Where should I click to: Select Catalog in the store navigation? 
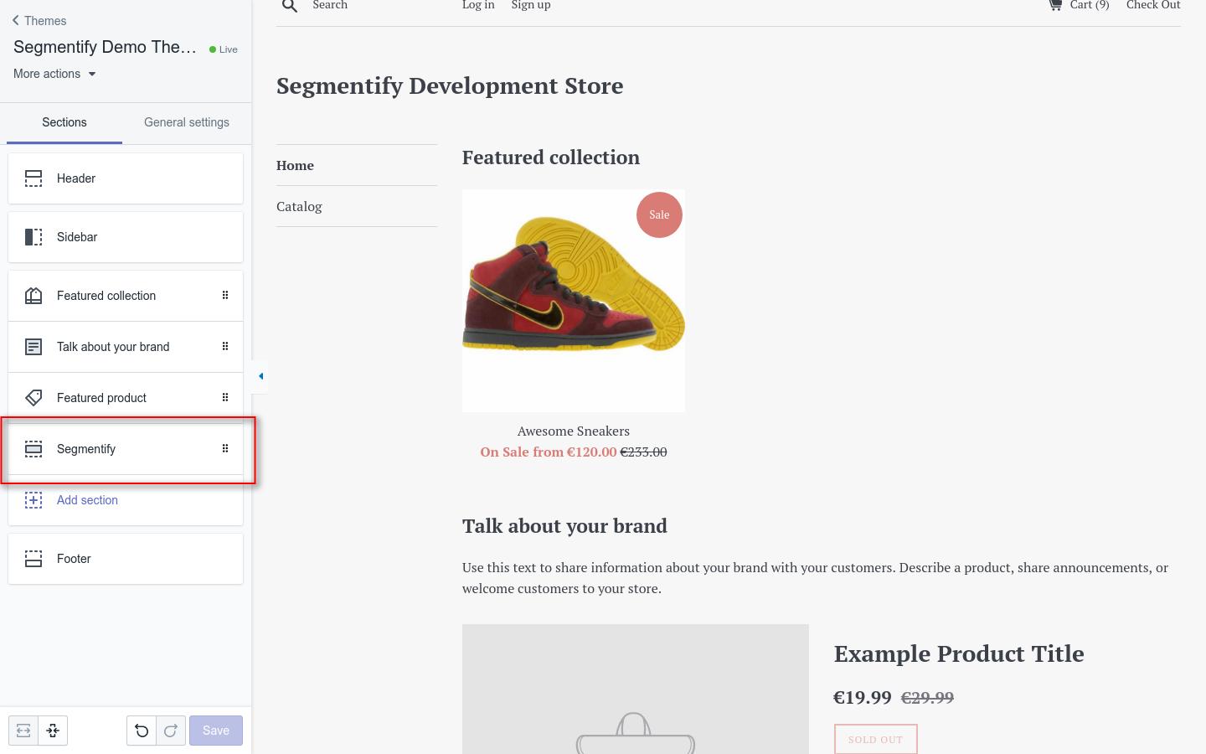[299, 206]
